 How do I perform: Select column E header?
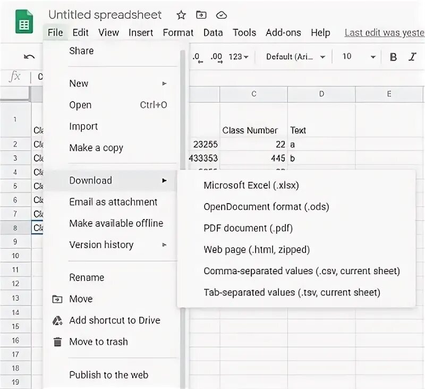pyautogui.click(x=389, y=94)
